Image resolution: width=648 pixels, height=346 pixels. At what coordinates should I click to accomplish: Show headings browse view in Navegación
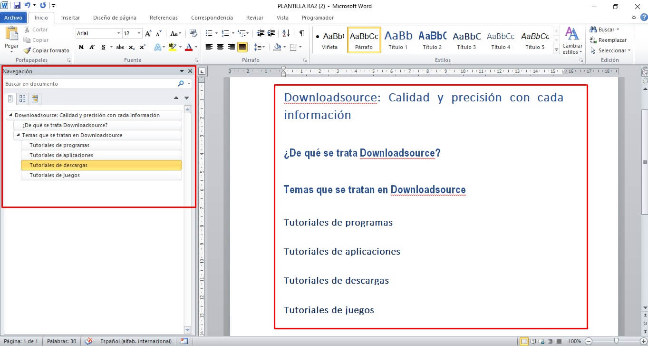[x=10, y=99]
